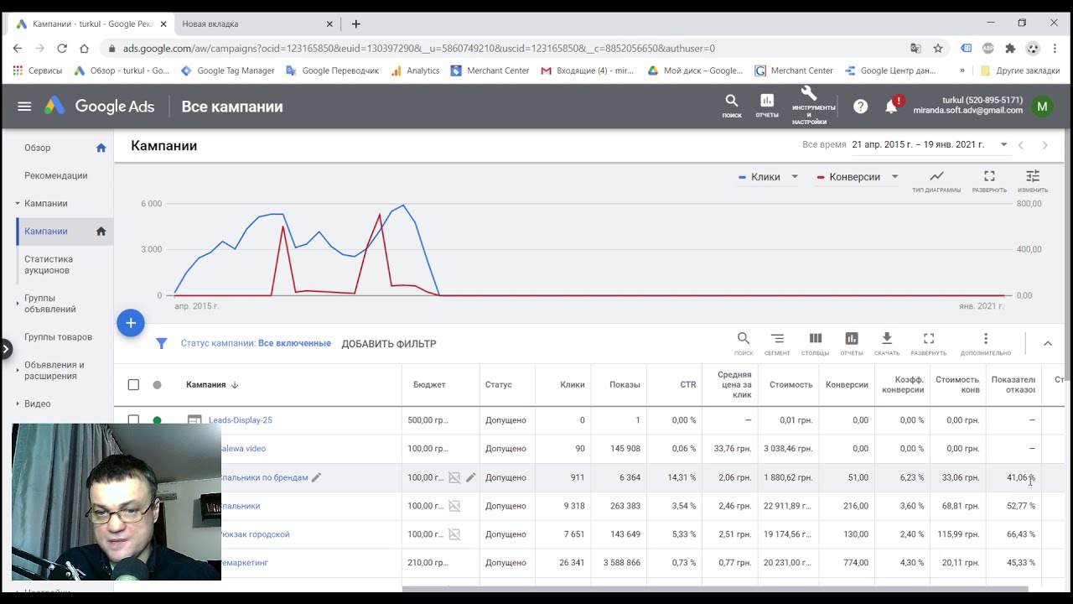
Task: Open the Leads-Display-25 campaign link
Action: [241, 420]
